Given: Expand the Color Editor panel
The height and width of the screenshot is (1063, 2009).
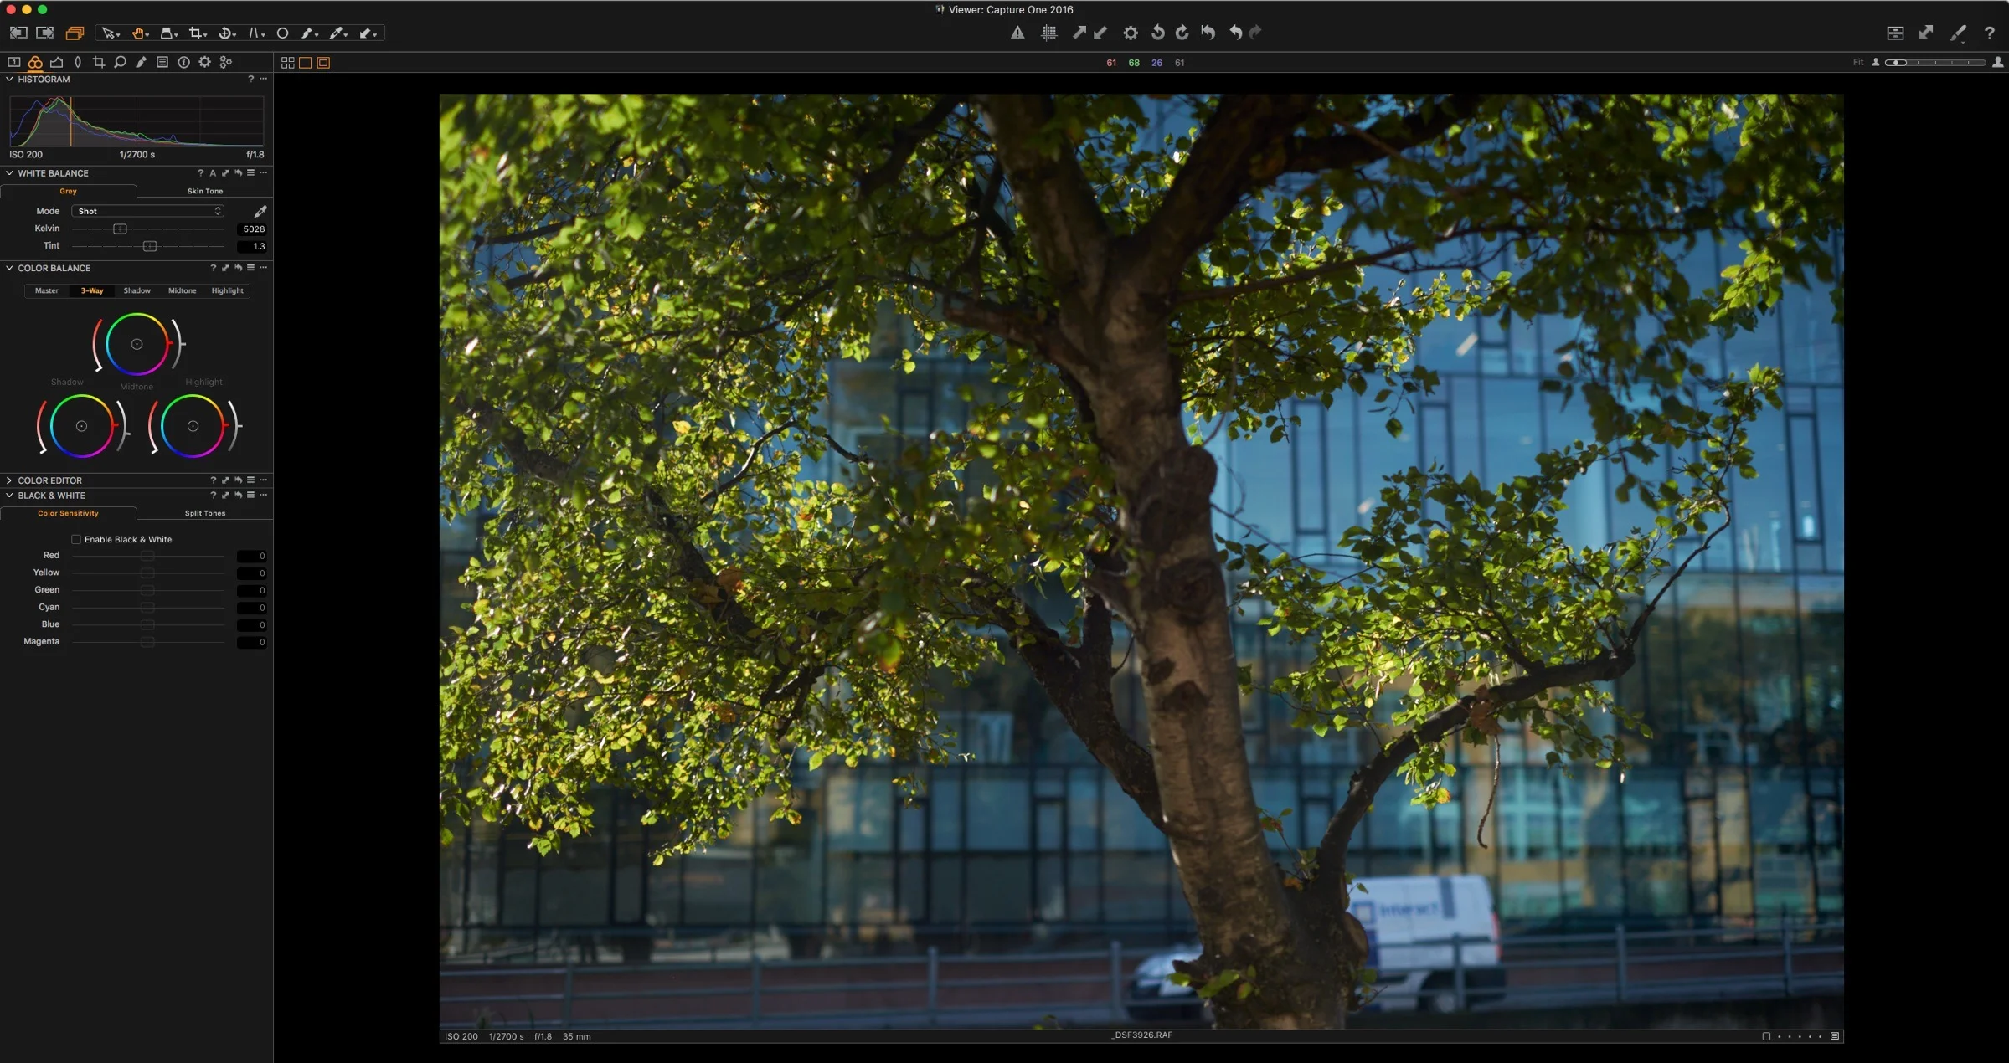Looking at the screenshot, I should pos(9,480).
